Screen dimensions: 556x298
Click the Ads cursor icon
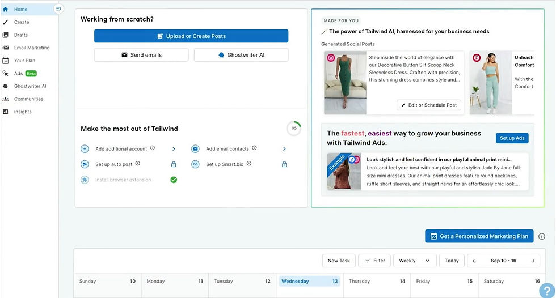point(5,73)
